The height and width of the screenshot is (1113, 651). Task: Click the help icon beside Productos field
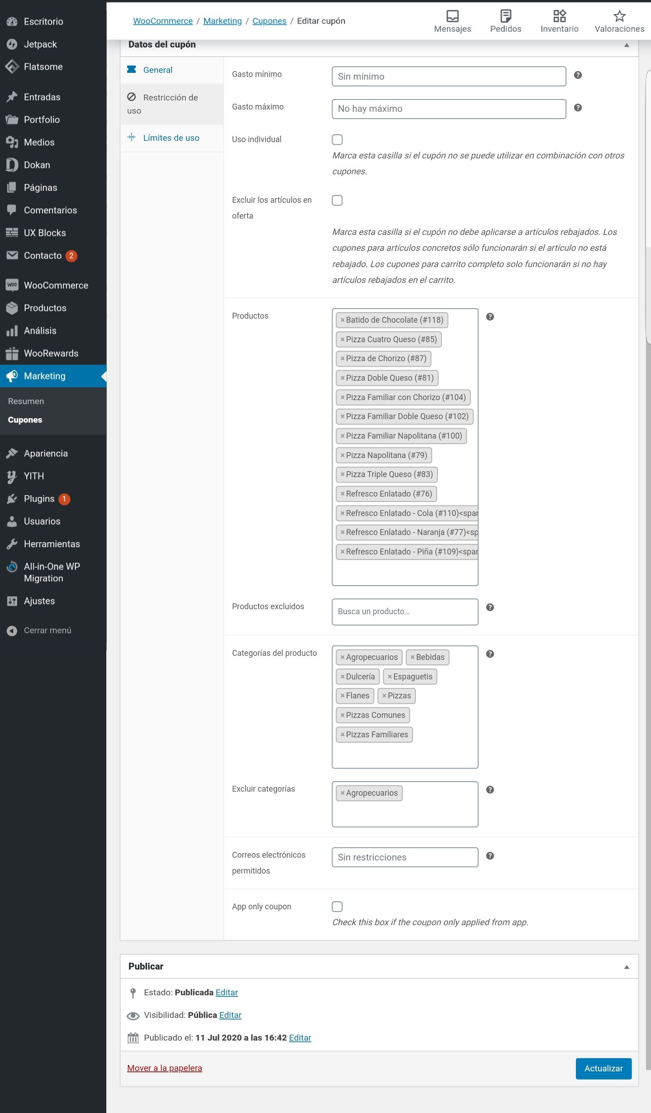[490, 317]
